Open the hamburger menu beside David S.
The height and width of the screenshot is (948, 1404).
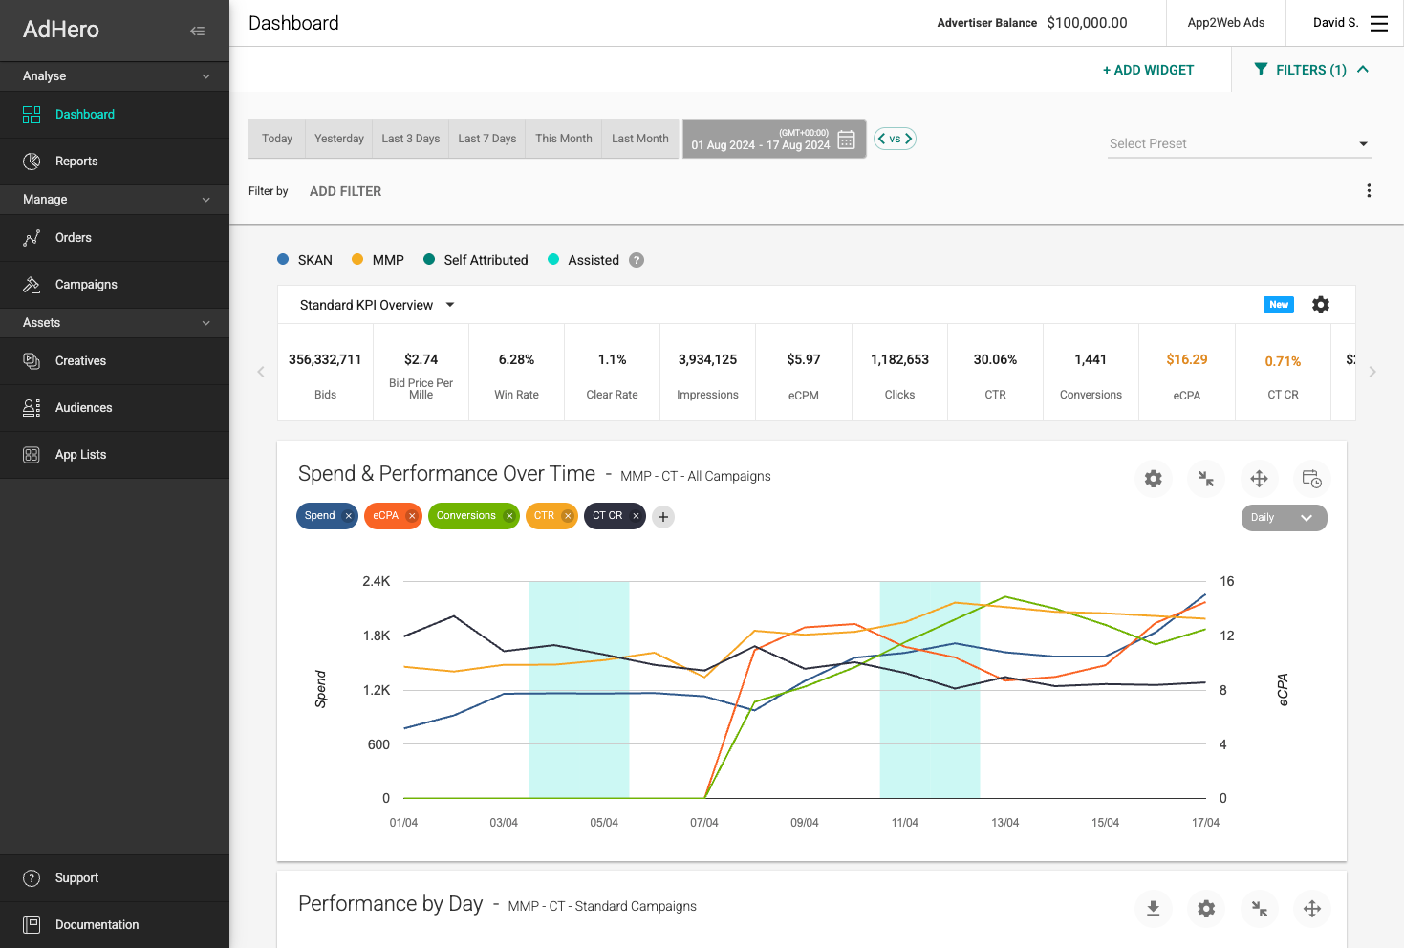1378,23
